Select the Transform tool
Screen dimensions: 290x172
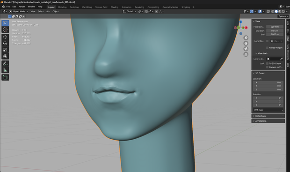pos(5,56)
